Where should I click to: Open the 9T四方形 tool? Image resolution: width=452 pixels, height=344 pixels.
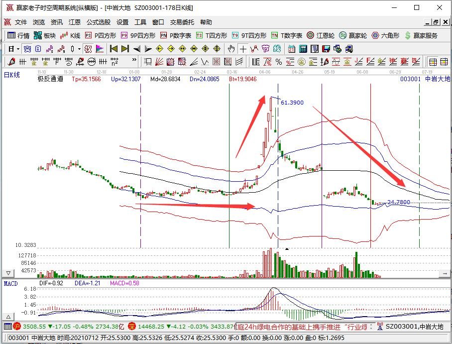pyautogui.click(x=249, y=35)
